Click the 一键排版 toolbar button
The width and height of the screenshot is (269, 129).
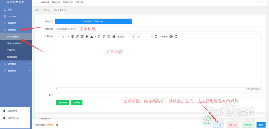point(164,36)
